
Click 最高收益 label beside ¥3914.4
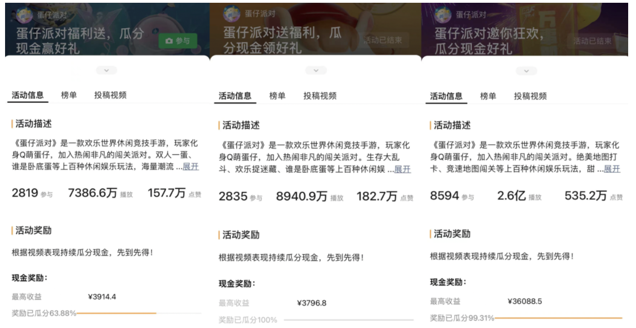pos(27,297)
